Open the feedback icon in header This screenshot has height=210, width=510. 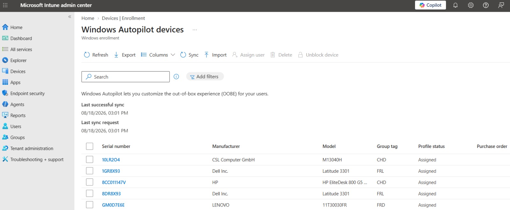pyautogui.click(x=501, y=5)
